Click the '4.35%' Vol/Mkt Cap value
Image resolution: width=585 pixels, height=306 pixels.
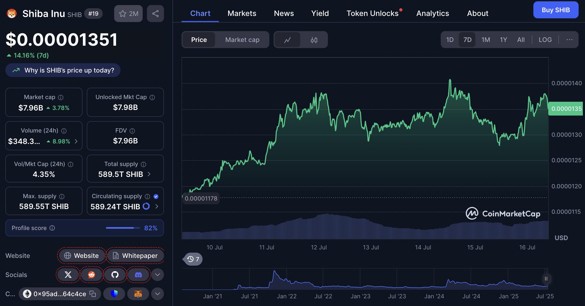[44, 174]
